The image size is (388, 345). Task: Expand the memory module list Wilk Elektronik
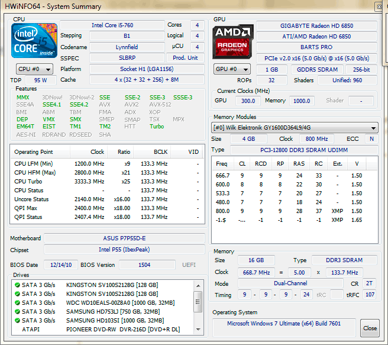[295, 128]
